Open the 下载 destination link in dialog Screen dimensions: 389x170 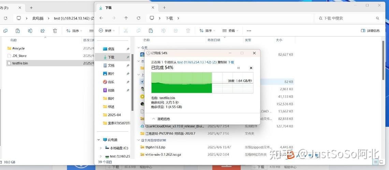231,62
